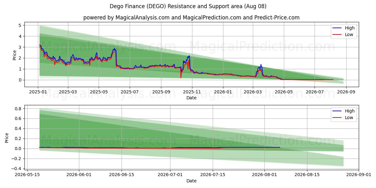376x188 pixels.
Task: Click the price spike peak near 2025-11 in top chart
Action: coord(189,56)
